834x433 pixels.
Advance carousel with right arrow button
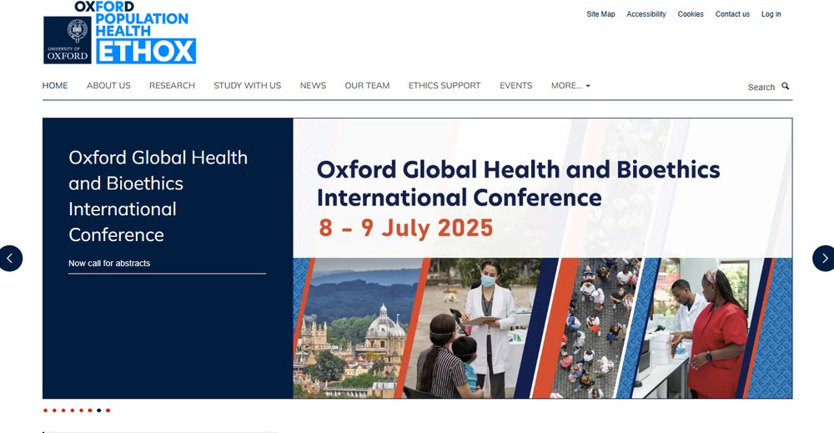(824, 259)
